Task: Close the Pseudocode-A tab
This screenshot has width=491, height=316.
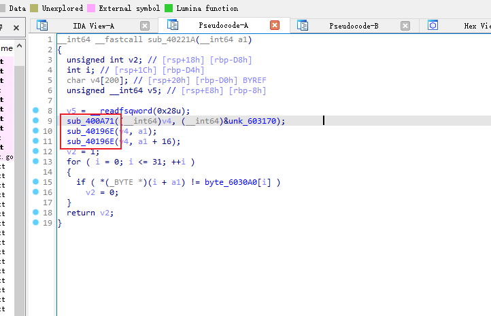Action: click(x=275, y=25)
